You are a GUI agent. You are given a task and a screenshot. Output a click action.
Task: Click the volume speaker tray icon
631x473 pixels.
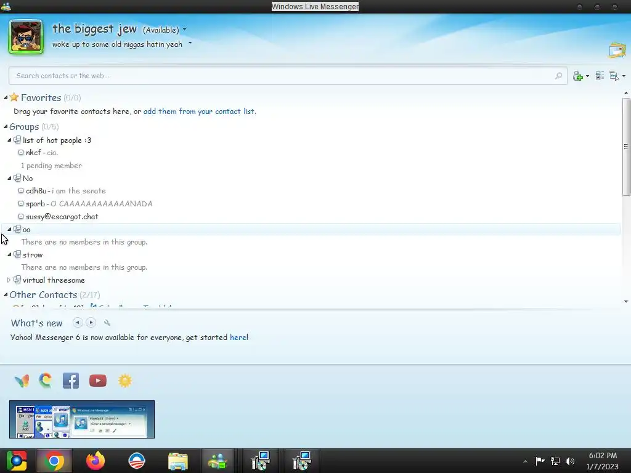pyautogui.click(x=570, y=461)
